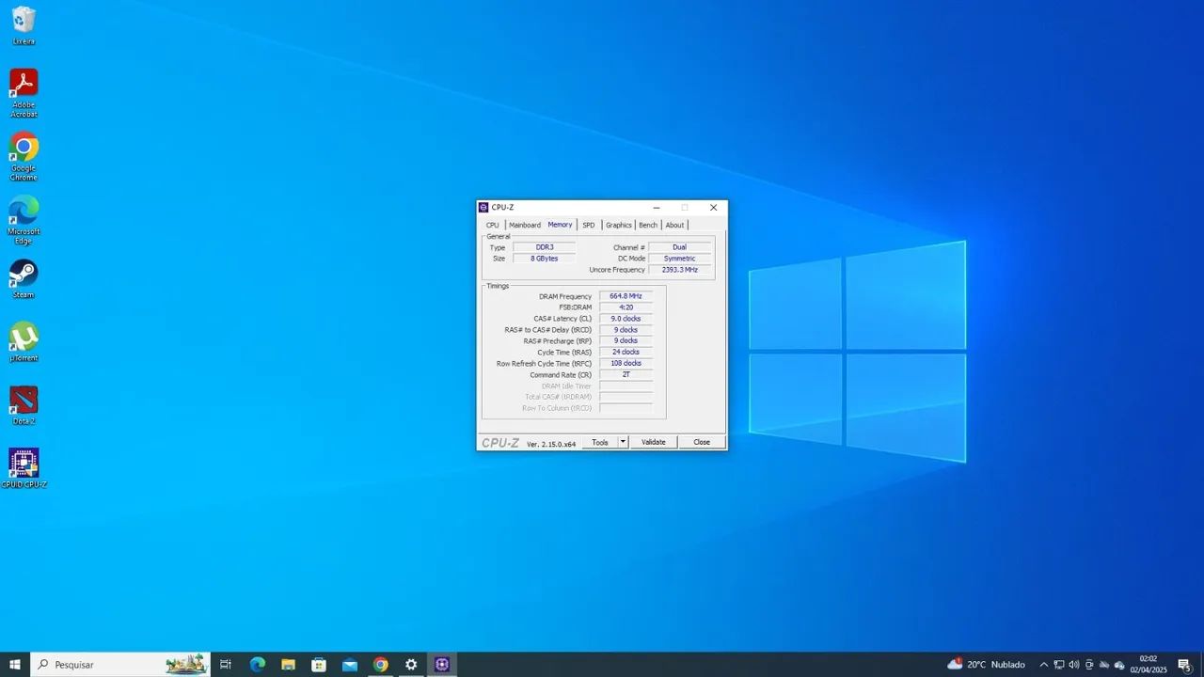Click the 24 clocks cycle time value
The image size is (1204, 677).
point(626,353)
